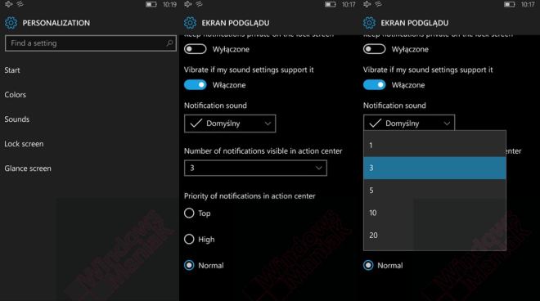
Task: Tap battery icon in left phone status bar
Action: point(151,4)
